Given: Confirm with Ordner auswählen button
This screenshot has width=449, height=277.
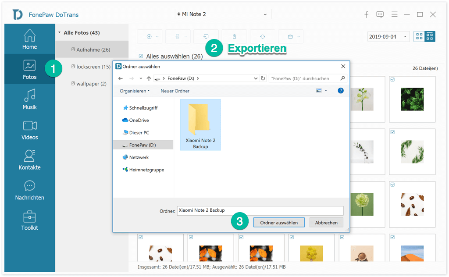Looking at the screenshot, I should [x=279, y=223].
